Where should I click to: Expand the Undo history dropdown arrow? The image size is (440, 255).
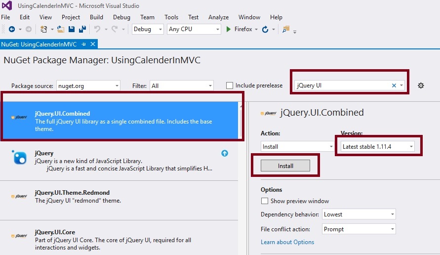click(106, 29)
